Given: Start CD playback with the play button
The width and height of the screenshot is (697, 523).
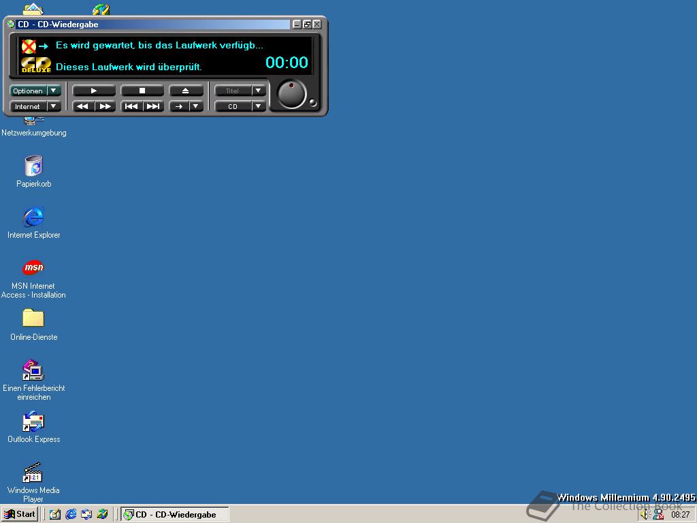Looking at the screenshot, I should (x=94, y=91).
